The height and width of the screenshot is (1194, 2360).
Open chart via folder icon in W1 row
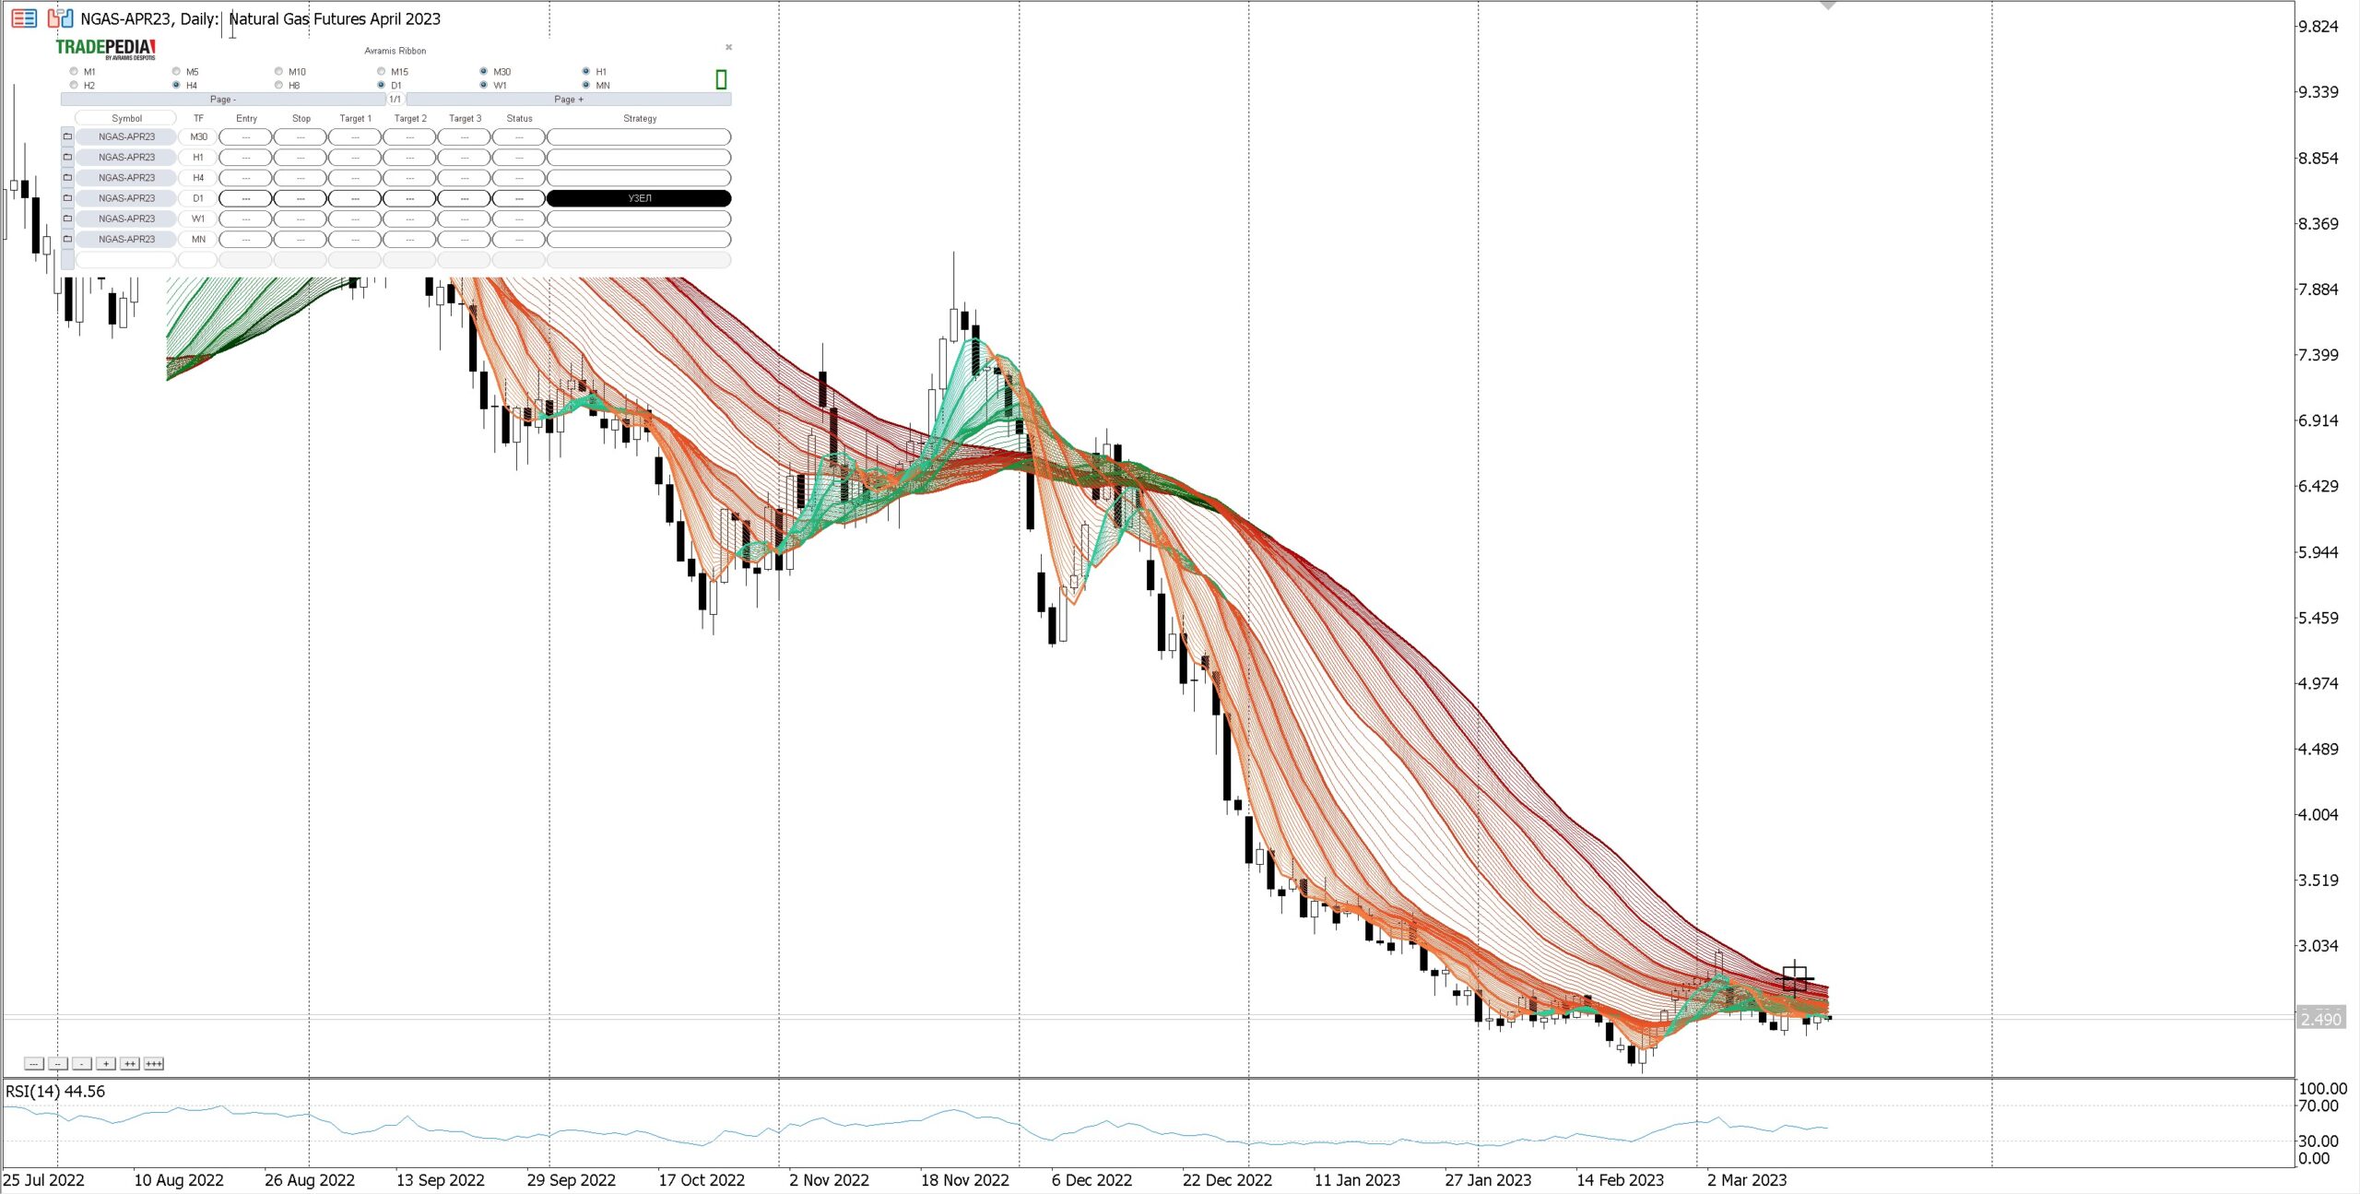tap(67, 219)
